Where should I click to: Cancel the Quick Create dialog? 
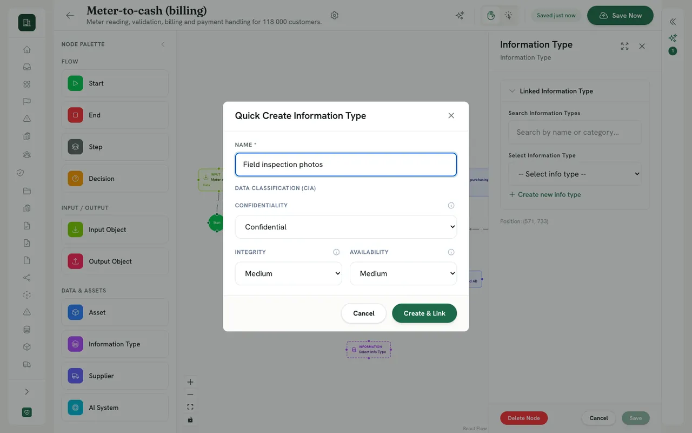pos(364,313)
